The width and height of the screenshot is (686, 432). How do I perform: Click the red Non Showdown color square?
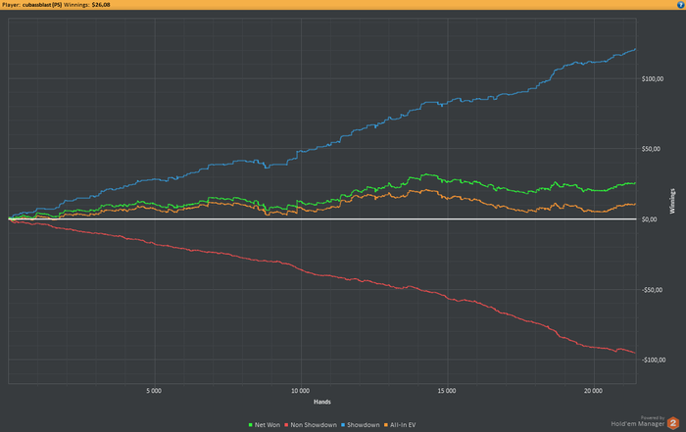pos(286,425)
